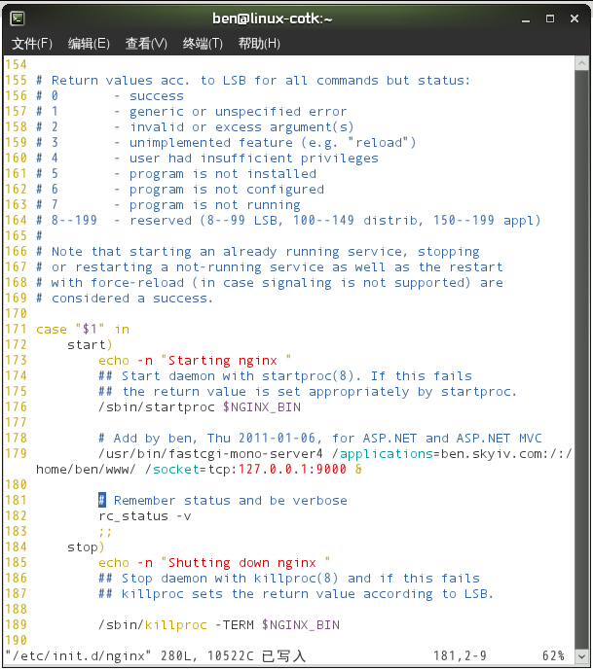Click '/sbin/startproc' on line 176

pos(157,407)
